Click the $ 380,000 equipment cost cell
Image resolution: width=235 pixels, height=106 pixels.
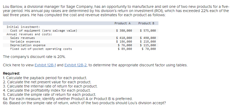point(124,31)
